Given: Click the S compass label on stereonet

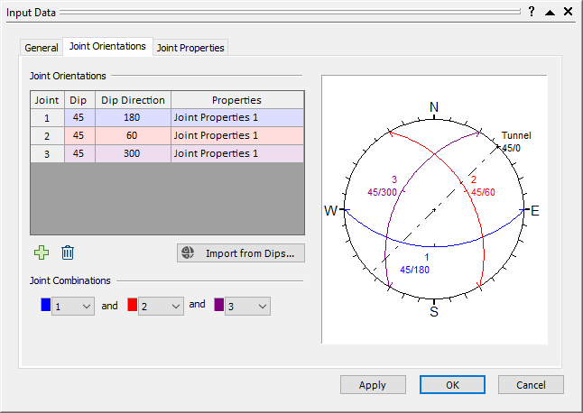Looking at the screenshot, I should pyautogui.click(x=434, y=311).
